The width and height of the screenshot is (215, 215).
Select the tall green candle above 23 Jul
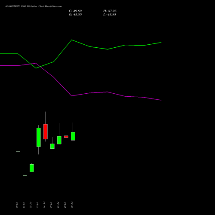[x=39, y=137]
